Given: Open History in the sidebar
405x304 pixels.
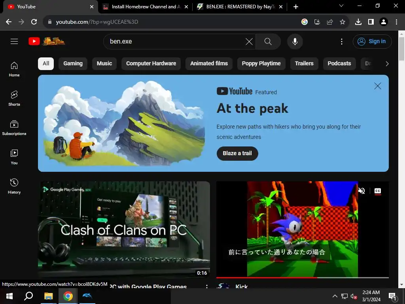Looking at the screenshot, I should tap(14, 186).
